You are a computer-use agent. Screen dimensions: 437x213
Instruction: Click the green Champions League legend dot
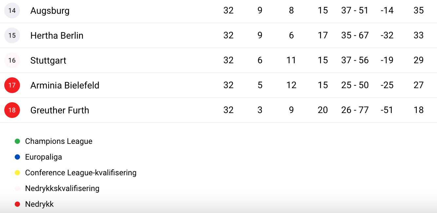(18, 141)
